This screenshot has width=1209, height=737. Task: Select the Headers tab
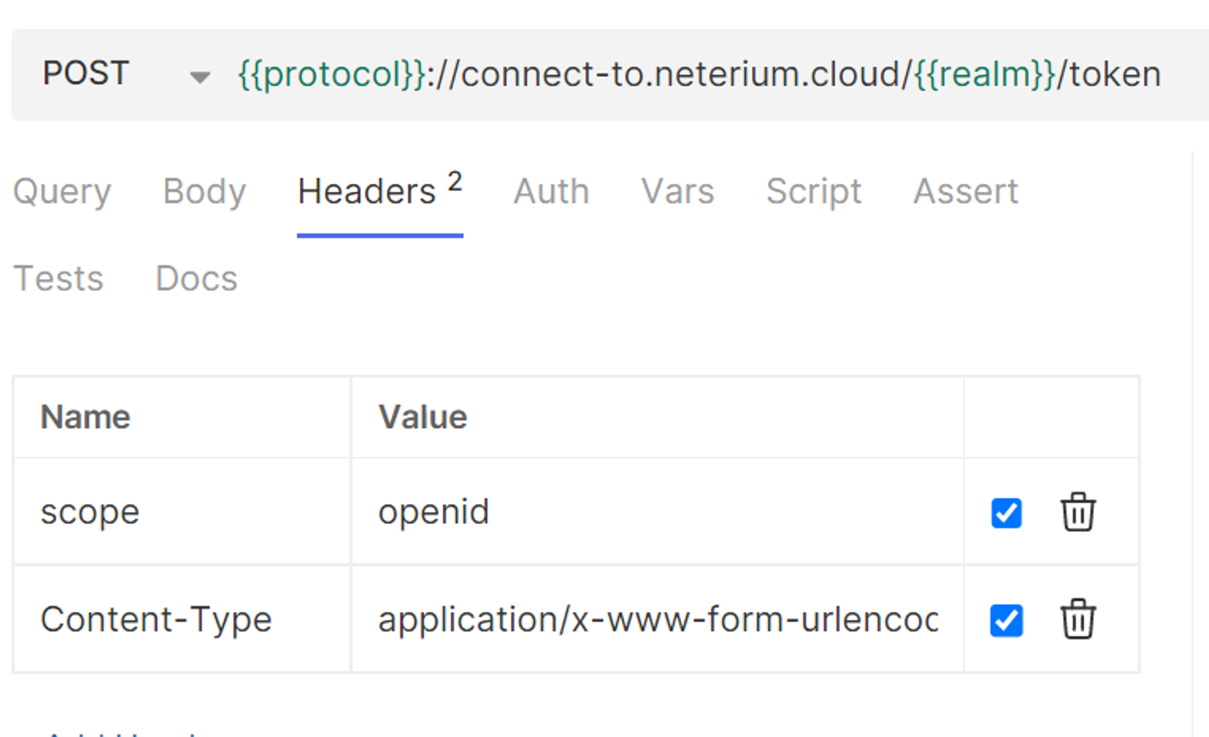(x=380, y=192)
